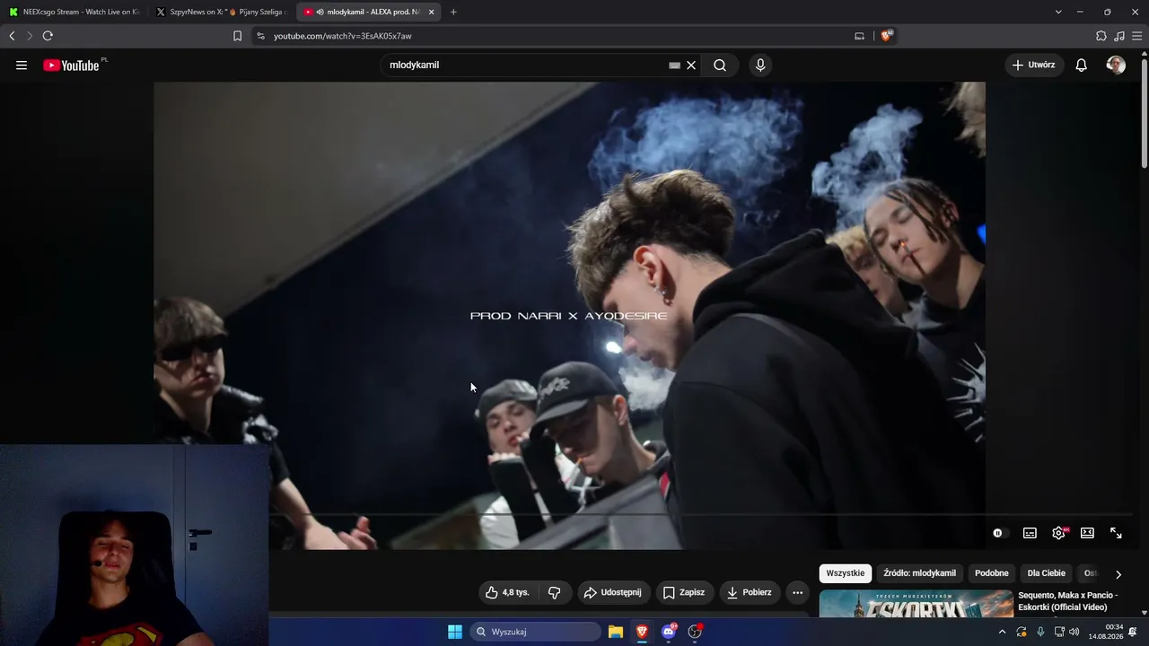Dislike the video with thumbs down
This screenshot has width=1149, height=646.
[554, 592]
